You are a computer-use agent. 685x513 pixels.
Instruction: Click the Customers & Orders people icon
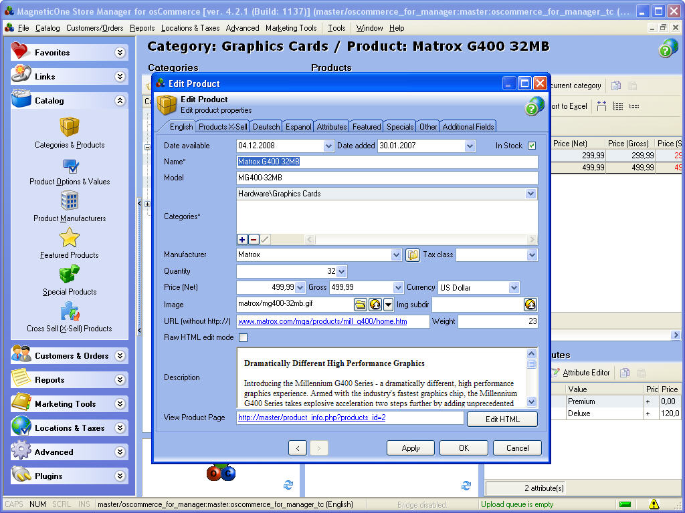point(21,354)
